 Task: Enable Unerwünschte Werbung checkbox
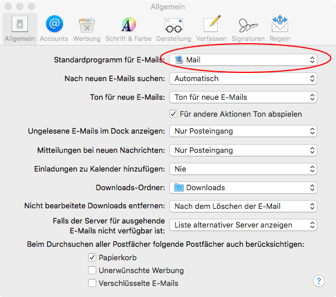(92, 270)
